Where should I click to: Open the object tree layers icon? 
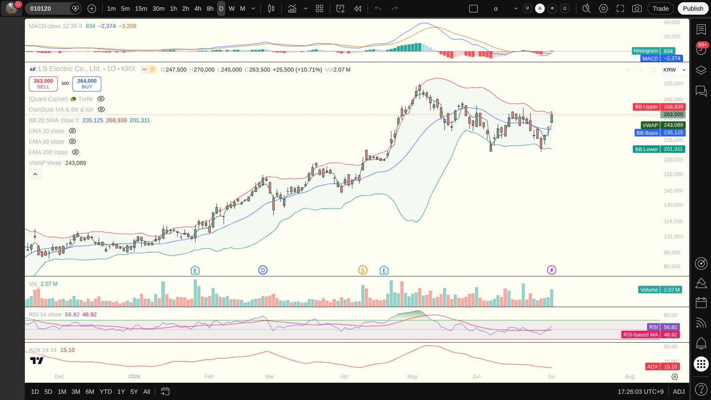(701, 70)
